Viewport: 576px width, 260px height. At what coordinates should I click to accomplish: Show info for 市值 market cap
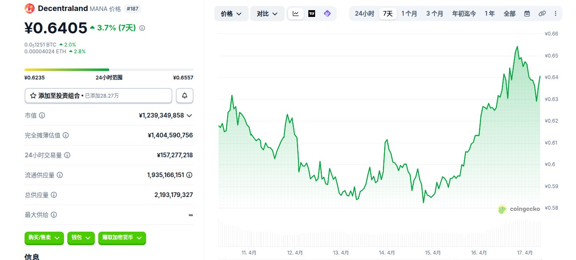42,115
